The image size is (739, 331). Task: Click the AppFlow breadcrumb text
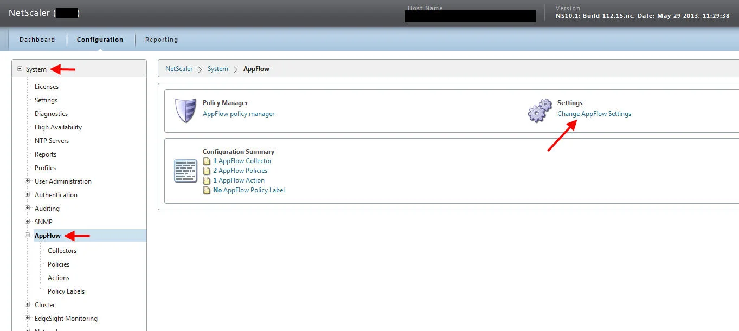pyautogui.click(x=256, y=69)
